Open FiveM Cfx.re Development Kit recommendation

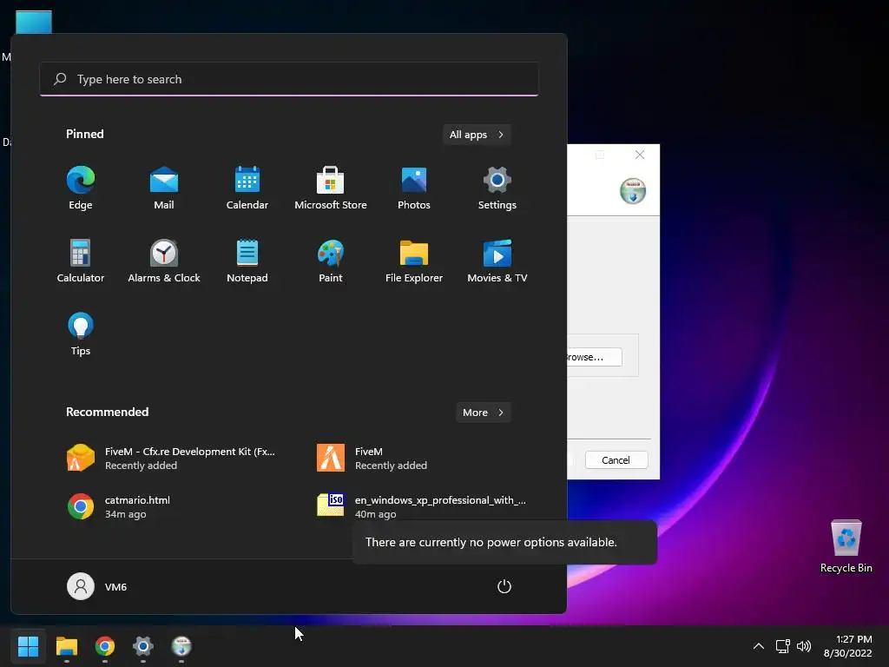click(x=173, y=458)
